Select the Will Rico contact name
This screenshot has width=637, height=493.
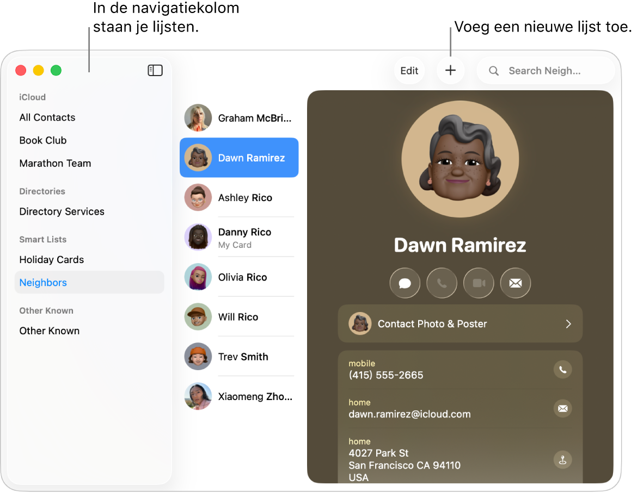point(238,317)
